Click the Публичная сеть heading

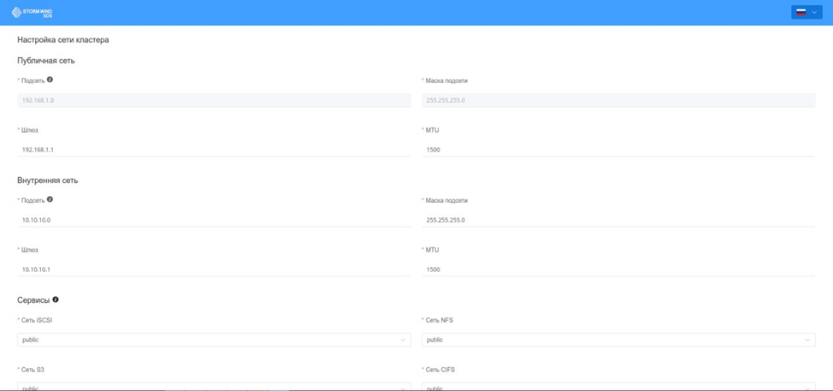tap(46, 61)
